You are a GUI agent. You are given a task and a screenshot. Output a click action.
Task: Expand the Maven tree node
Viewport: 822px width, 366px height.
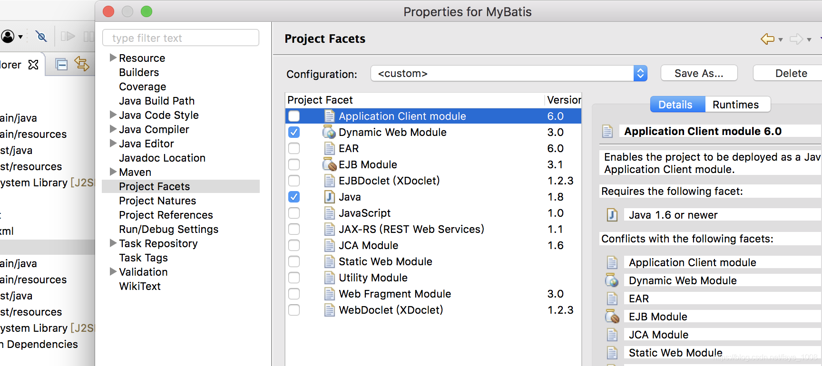113,172
